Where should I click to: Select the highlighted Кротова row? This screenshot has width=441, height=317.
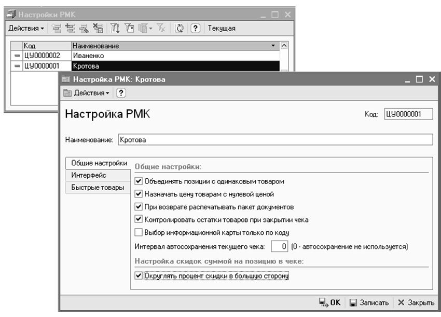(175, 66)
